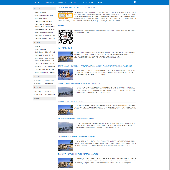This screenshot has width=170, height=170.
Task: Open the first lakeside rocks thumbnail
Action: 66,57
